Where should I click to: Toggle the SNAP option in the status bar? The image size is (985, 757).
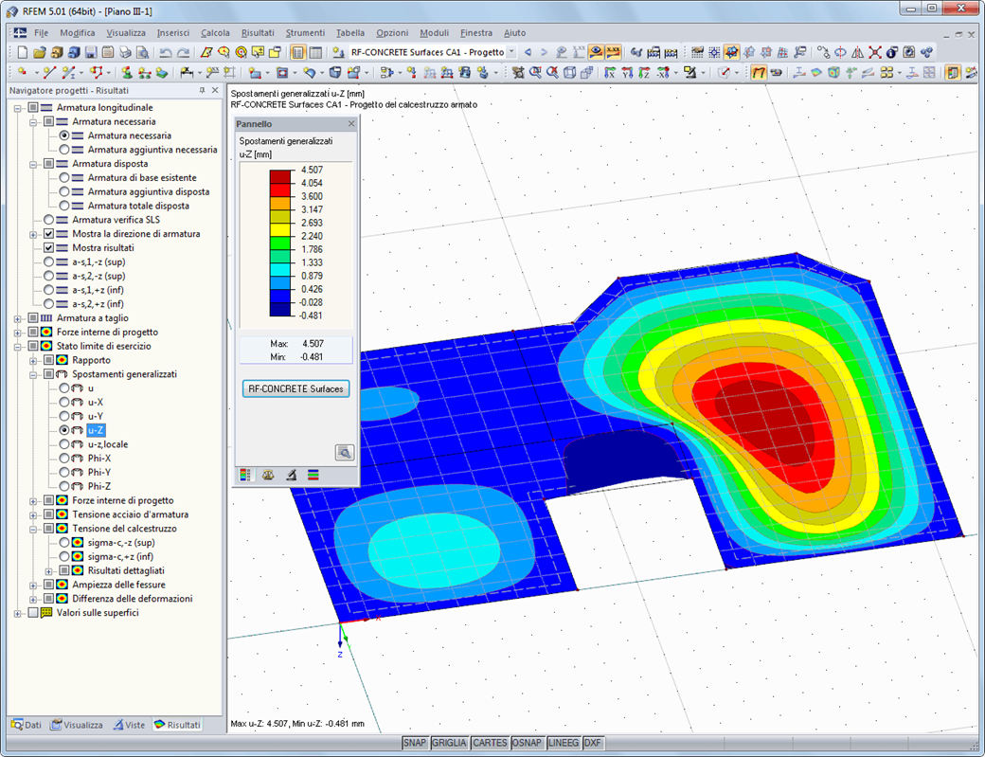415,743
